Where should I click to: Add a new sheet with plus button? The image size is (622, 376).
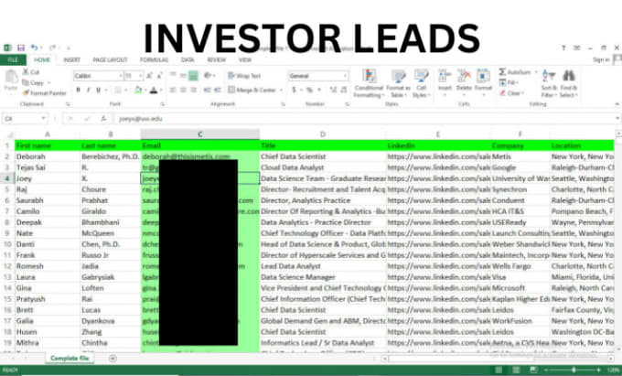coord(113,359)
